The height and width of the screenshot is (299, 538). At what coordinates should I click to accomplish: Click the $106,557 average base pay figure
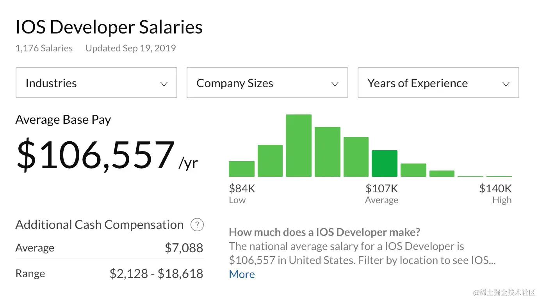pos(95,155)
